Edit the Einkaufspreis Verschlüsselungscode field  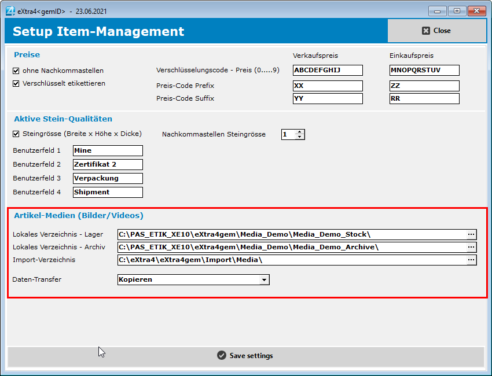click(x=424, y=71)
